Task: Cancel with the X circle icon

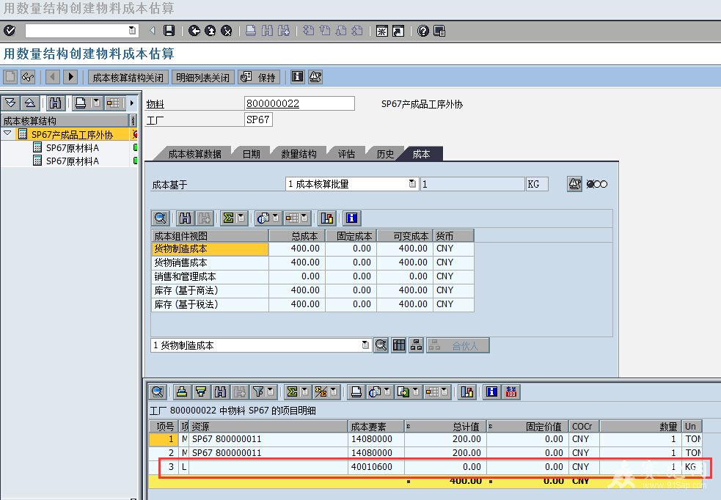Action: pyautogui.click(x=226, y=31)
